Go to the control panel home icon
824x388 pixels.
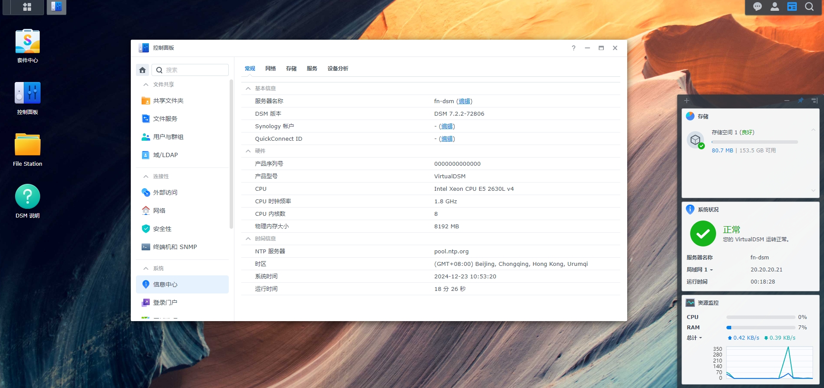coord(142,70)
